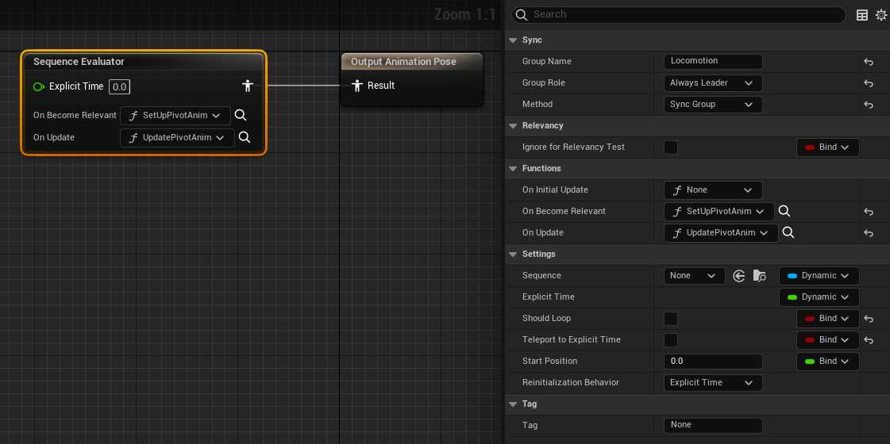The width and height of the screenshot is (890, 444).
Task: Click magnifier beside UpdatePivotAnim in details panel
Action: tap(788, 233)
